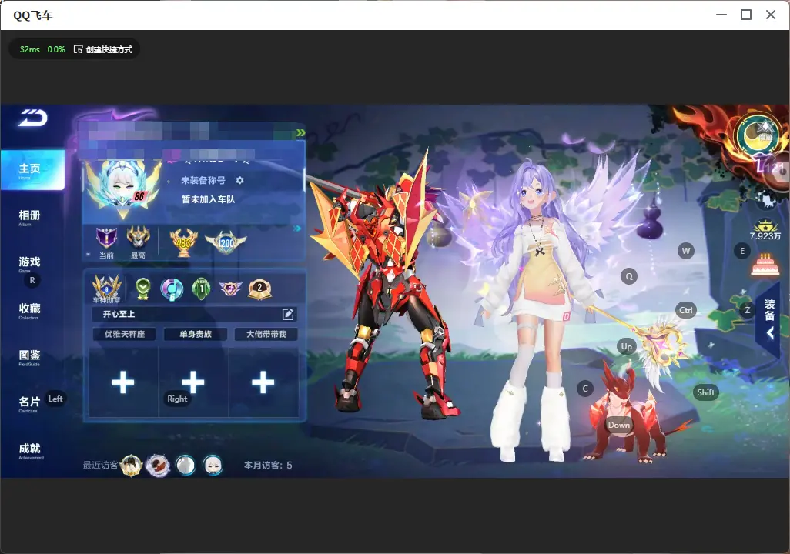
Task: Switch to the 相册 Album tab
Action: (29, 218)
